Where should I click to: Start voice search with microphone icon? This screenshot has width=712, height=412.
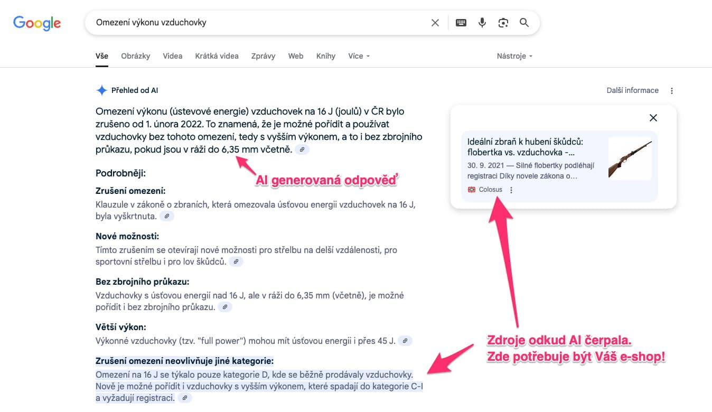click(482, 23)
